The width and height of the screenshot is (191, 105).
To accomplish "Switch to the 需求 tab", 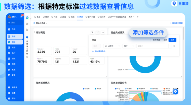I will (x=46, y=17).
